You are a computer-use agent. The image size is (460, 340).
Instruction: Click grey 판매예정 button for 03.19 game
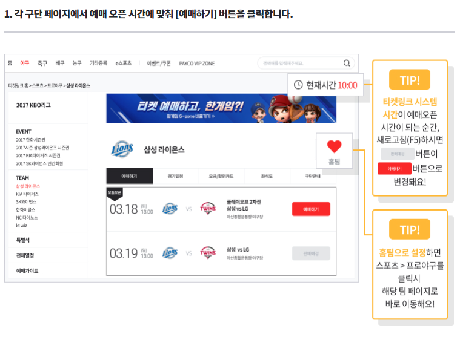pyautogui.click(x=311, y=253)
